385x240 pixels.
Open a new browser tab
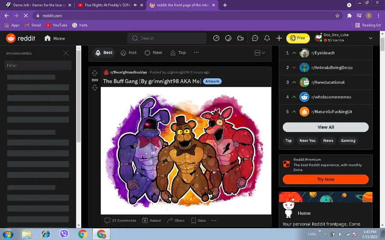(225, 5)
